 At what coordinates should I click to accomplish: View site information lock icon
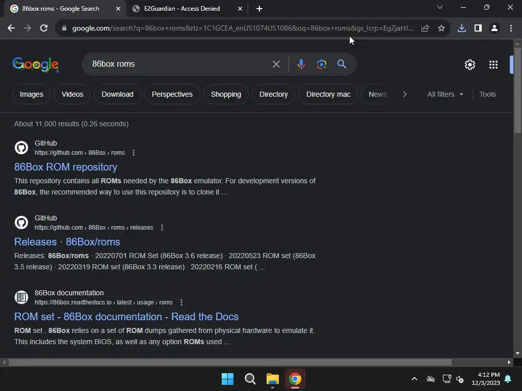(64, 29)
